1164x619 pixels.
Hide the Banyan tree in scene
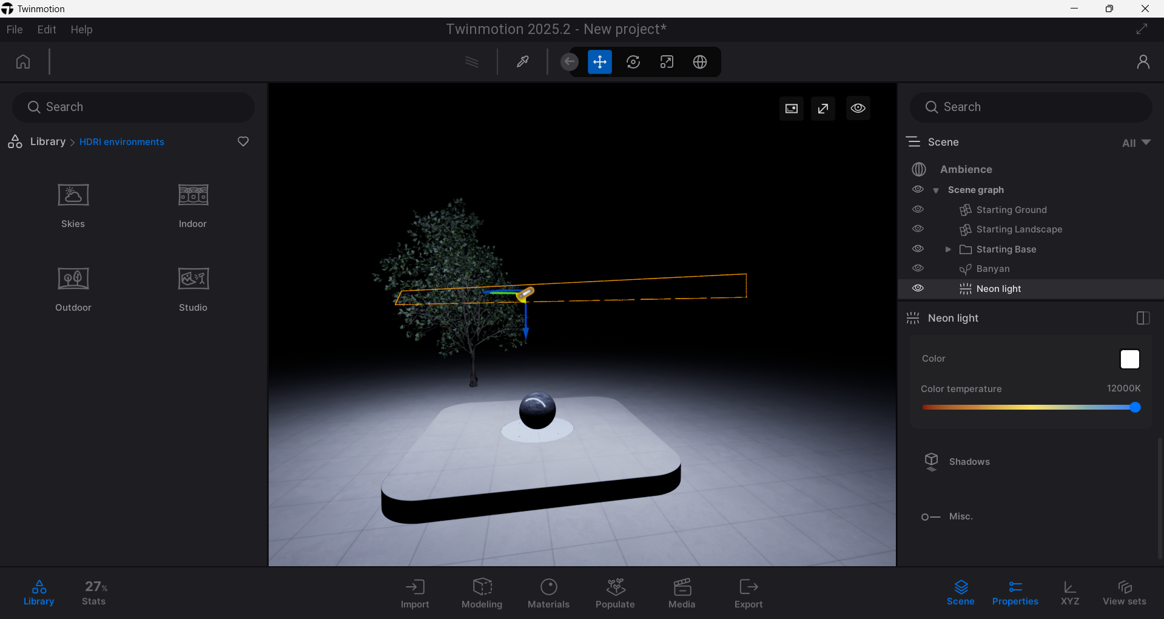[x=918, y=268]
